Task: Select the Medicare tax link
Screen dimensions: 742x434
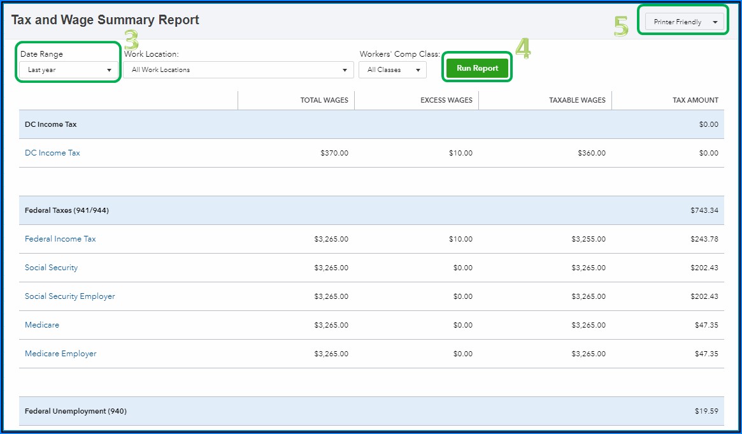Action: (42, 325)
